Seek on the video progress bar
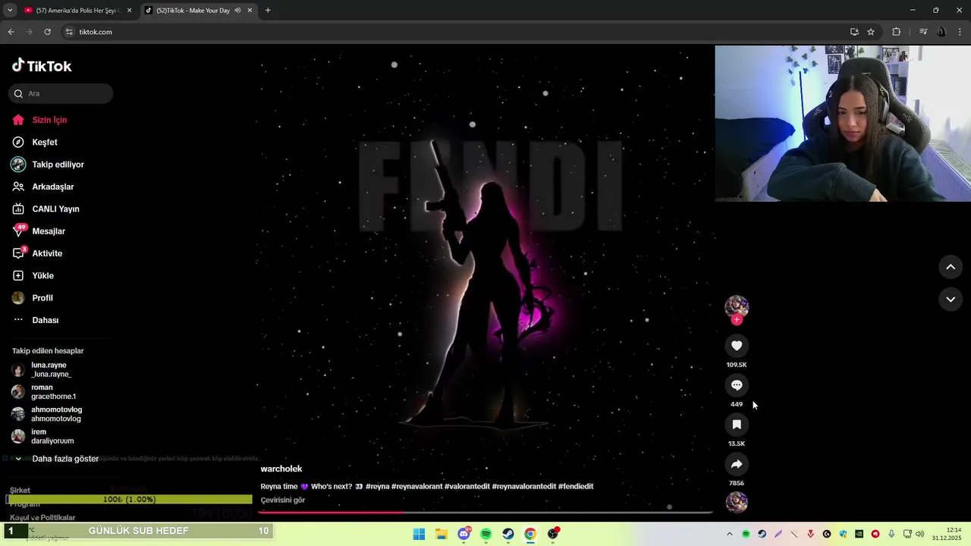Screen dimensions: 971x546 485,513
